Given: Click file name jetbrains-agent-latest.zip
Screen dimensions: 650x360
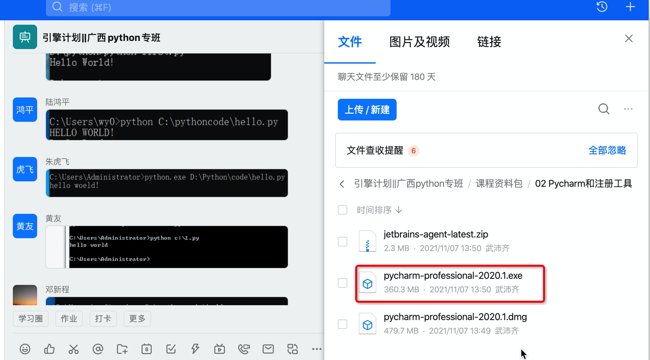Looking at the screenshot, I should 436,234.
